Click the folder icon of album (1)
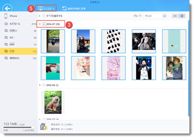This screenshot has height=139, width=195. (6, 44)
